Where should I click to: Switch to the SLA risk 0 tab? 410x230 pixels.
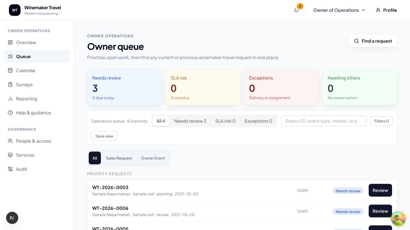225,121
